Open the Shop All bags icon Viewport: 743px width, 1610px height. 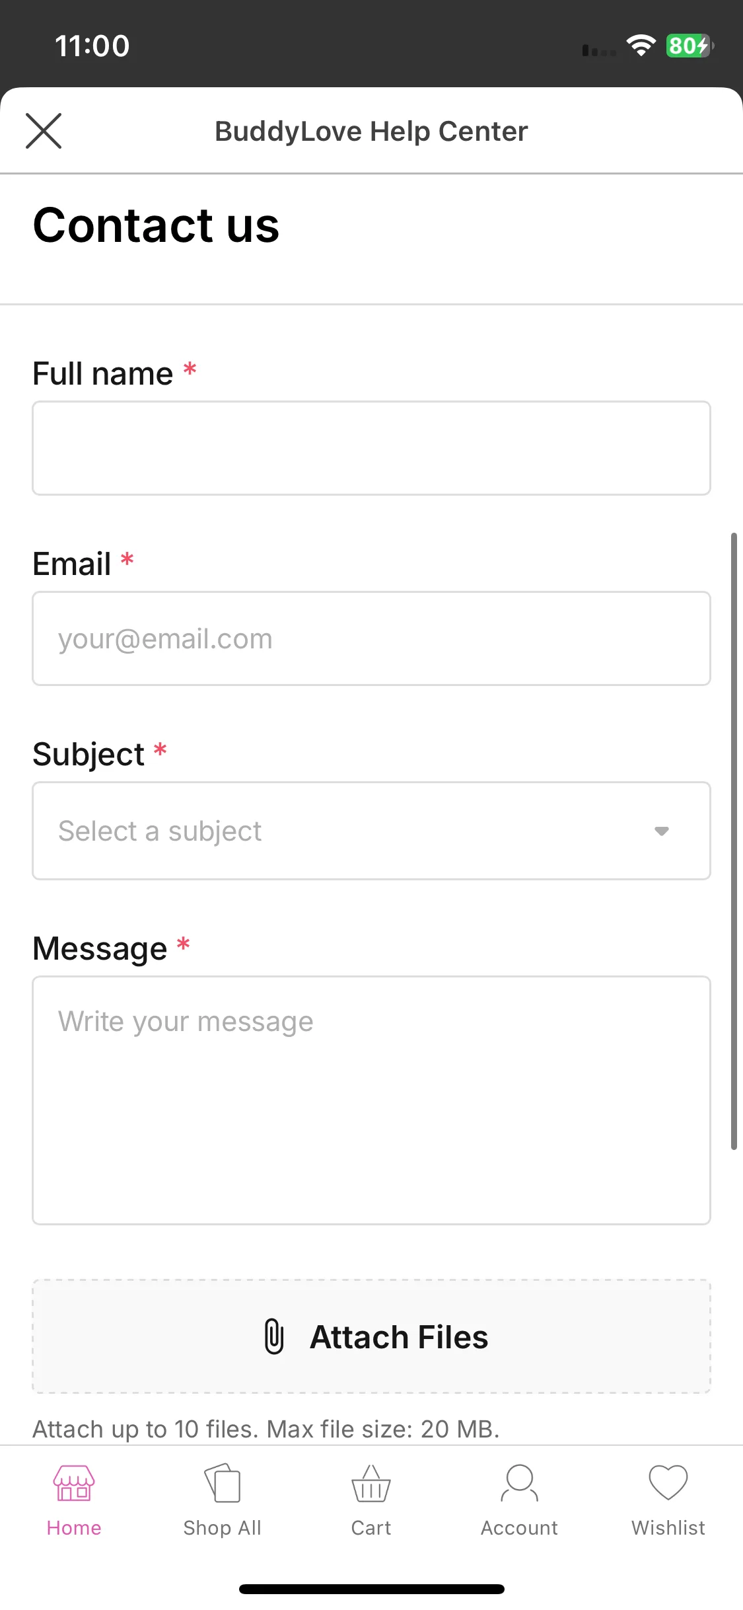(x=223, y=1483)
